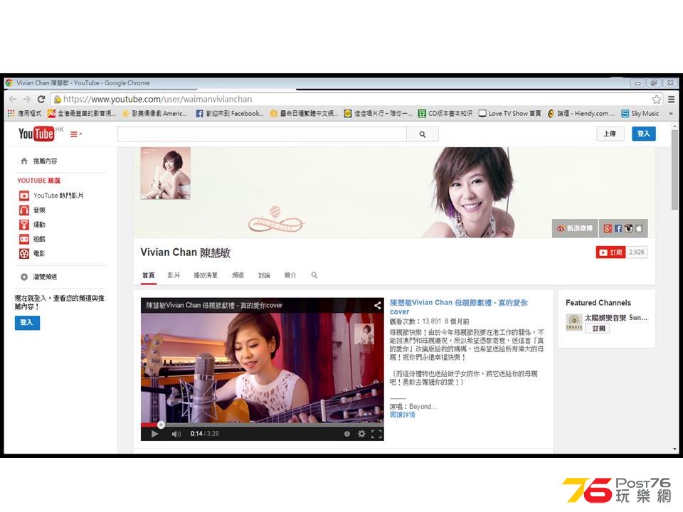Expand the YouTube guide menu dropdown

(76, 134)
